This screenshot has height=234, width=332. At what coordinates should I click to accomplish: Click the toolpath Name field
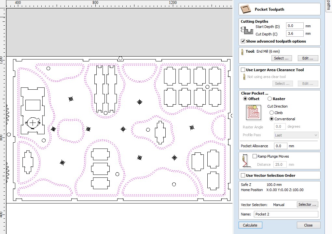286,214
